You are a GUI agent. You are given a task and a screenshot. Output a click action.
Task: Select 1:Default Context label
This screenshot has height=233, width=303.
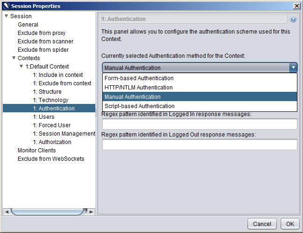tap(47, 67)
